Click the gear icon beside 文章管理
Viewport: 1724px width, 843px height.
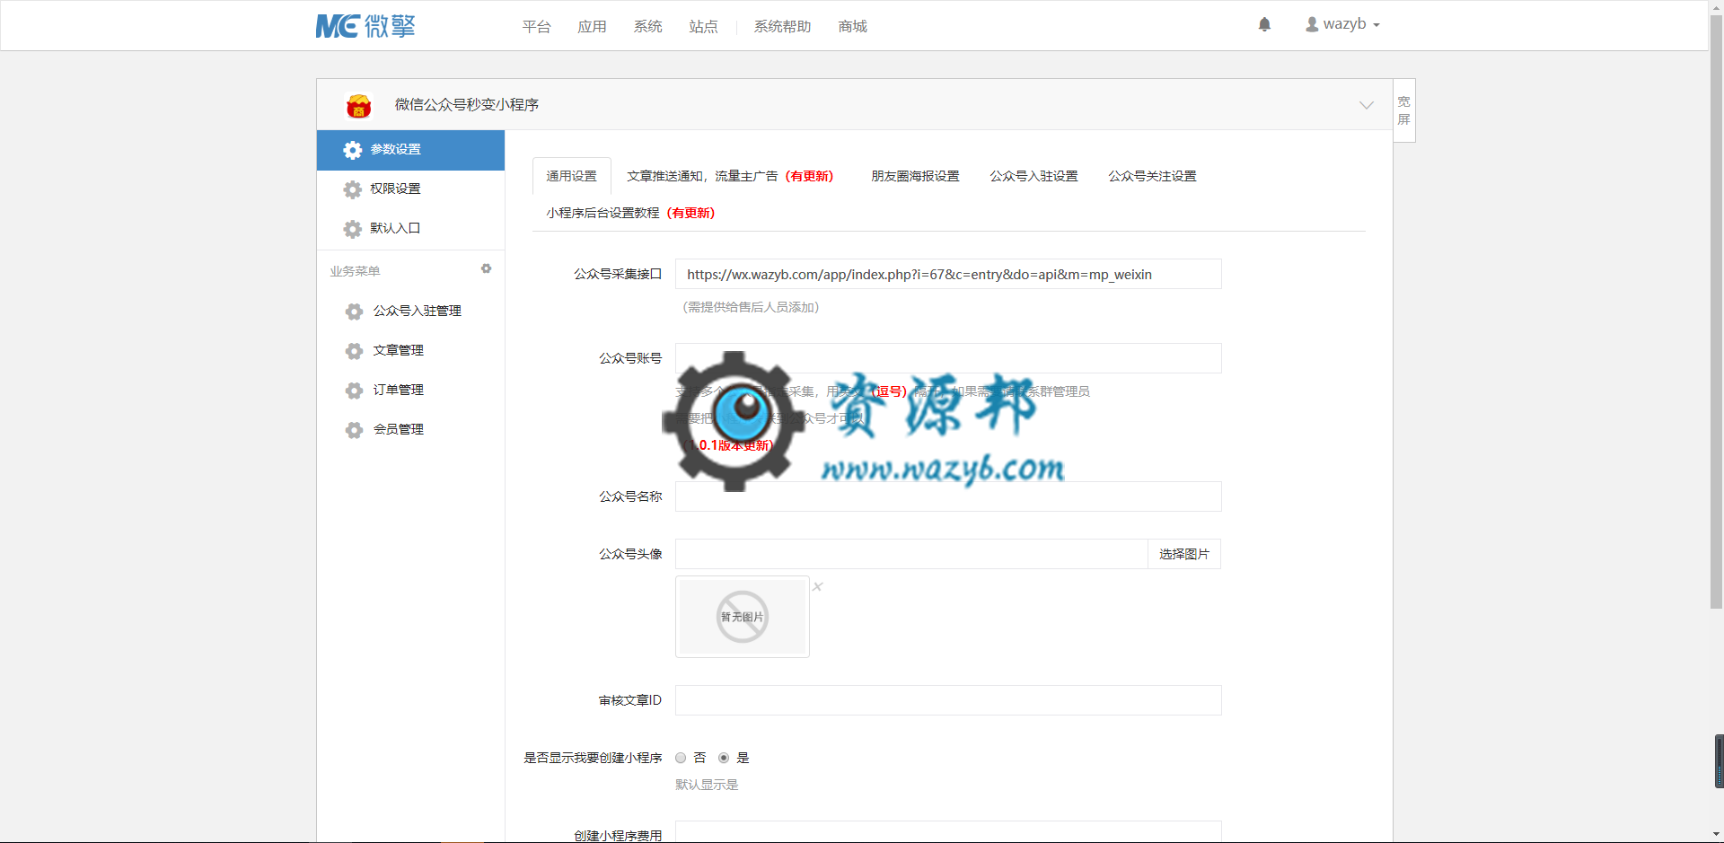(355, 351)
